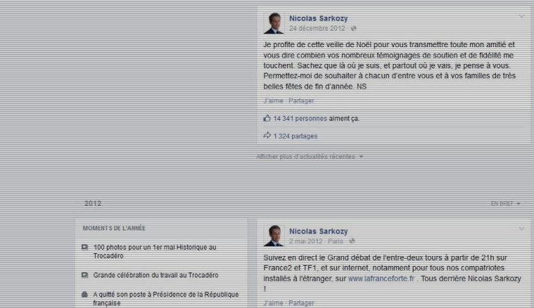Click the thumbs-up icon beside 14 341 personnes
This screenshot has height=308, width=534.
click(x=267, y=118)
